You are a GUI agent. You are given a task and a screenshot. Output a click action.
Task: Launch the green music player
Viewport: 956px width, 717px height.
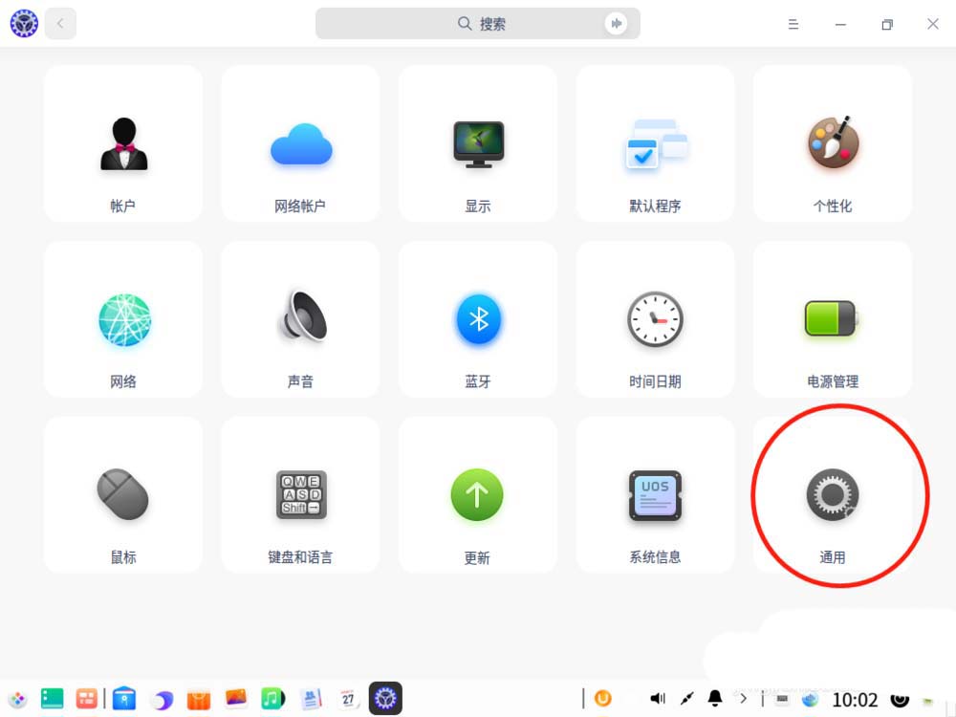273,699
